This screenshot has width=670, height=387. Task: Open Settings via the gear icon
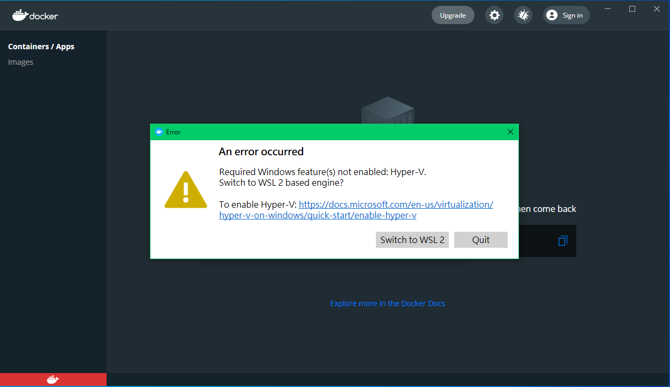pyautogui.click(x=494, y=16)
